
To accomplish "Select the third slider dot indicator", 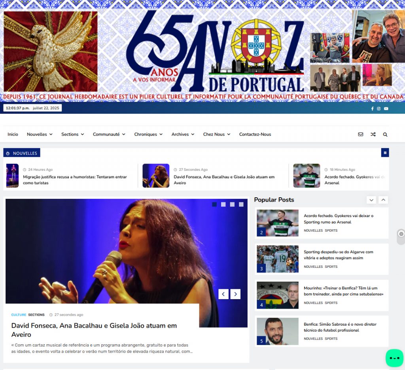I will [232, 204].
